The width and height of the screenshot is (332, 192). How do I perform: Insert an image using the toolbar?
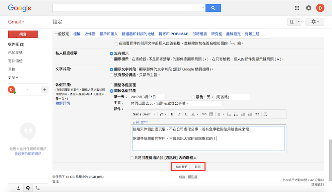[x=211, y=114]
